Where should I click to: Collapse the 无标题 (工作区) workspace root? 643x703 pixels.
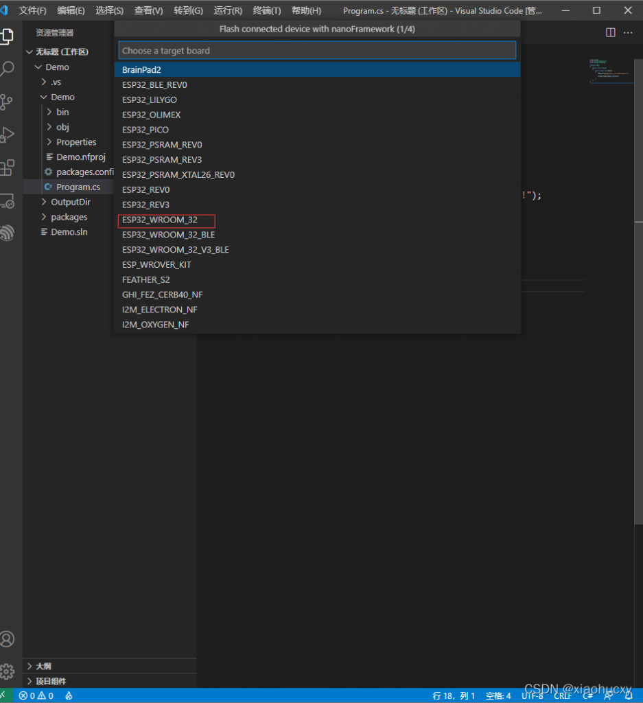[30, 52]
